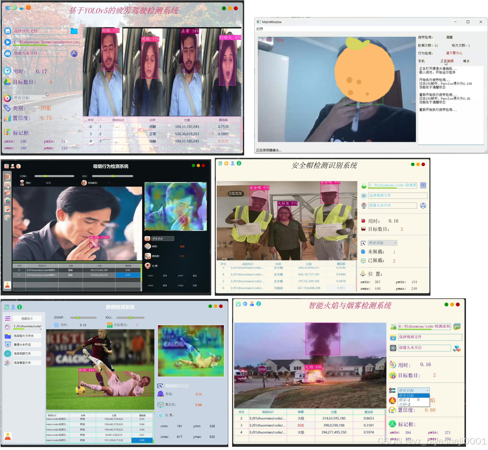Viewport: 488px width, 450px height.
Task: Click heatmap thumbnail in fall detection window
Action: 191,351
